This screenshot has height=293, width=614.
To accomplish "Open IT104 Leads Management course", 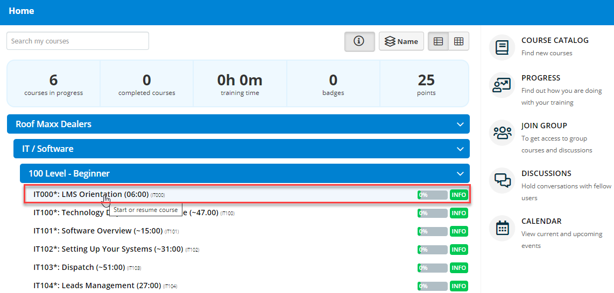I will point(97,286).
